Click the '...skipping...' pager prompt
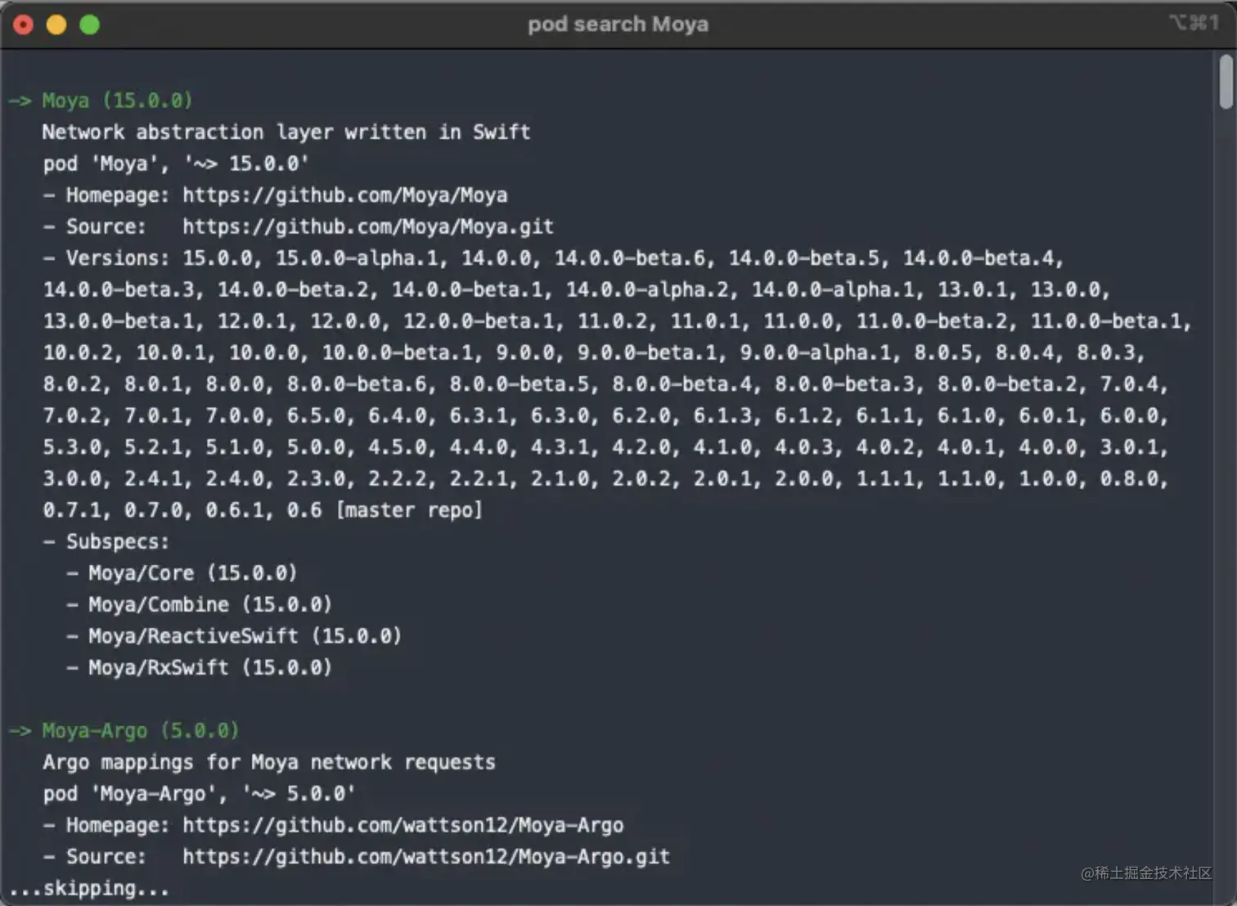 89,888
